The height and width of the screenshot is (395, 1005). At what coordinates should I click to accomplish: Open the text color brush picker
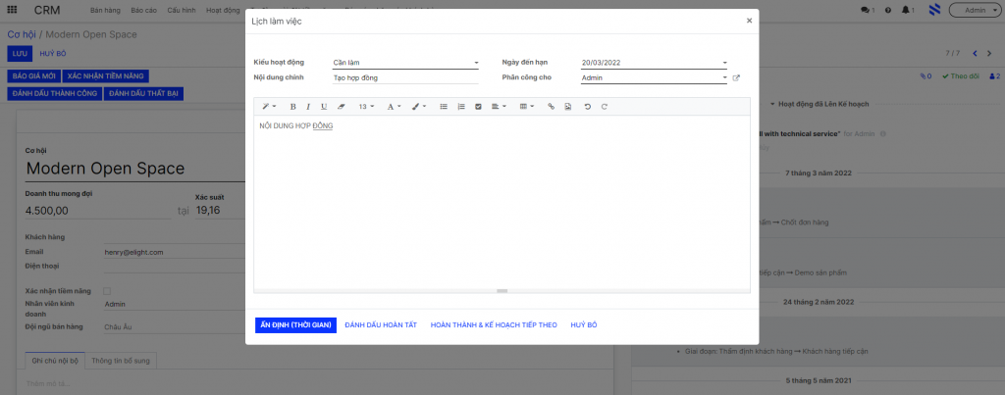pyautogui.click(x=419, y=107)
